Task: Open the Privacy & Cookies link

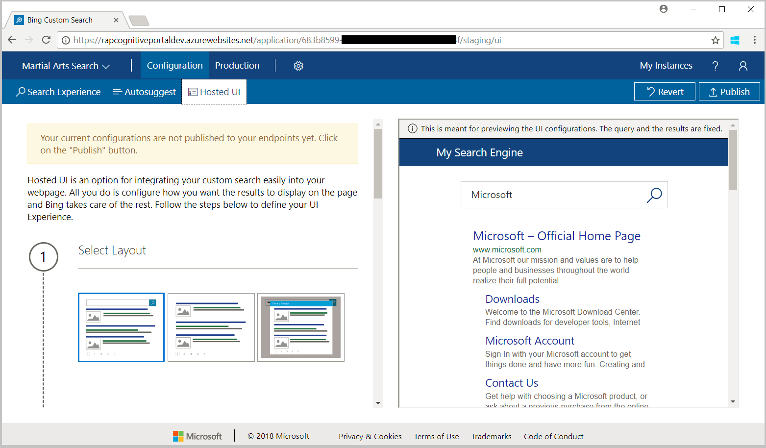Action: pos(370,436)
